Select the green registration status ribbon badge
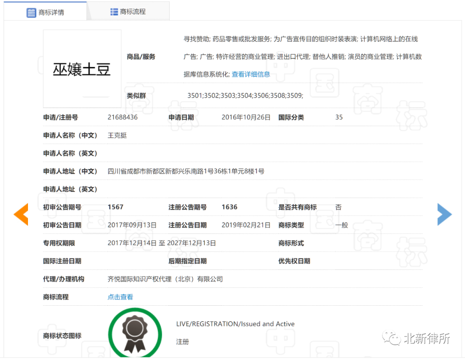Screen dimensions: 465x359 [x=135, y=332]
